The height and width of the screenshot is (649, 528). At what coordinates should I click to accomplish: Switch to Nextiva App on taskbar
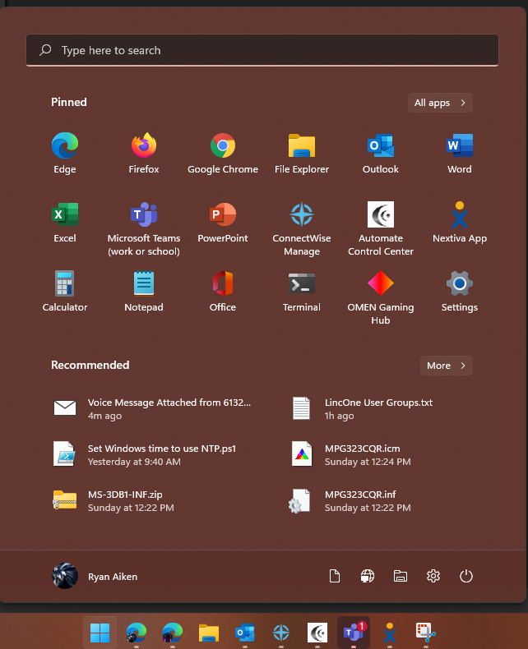(390, 633)
